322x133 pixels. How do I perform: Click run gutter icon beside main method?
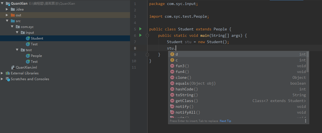[140, 35]
